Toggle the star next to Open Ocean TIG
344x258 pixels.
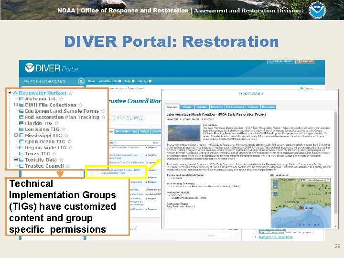pyautogui.click(x=70, y=141)
